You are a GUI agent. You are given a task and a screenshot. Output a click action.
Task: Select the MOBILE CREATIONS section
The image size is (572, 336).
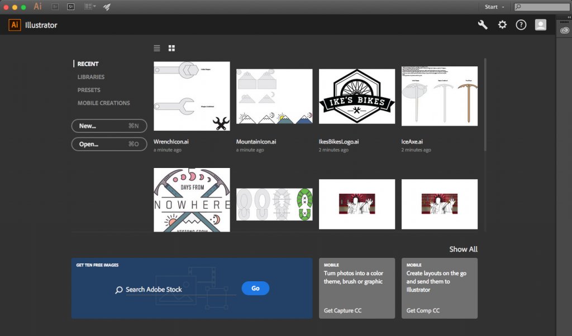[x=104, y=103]
